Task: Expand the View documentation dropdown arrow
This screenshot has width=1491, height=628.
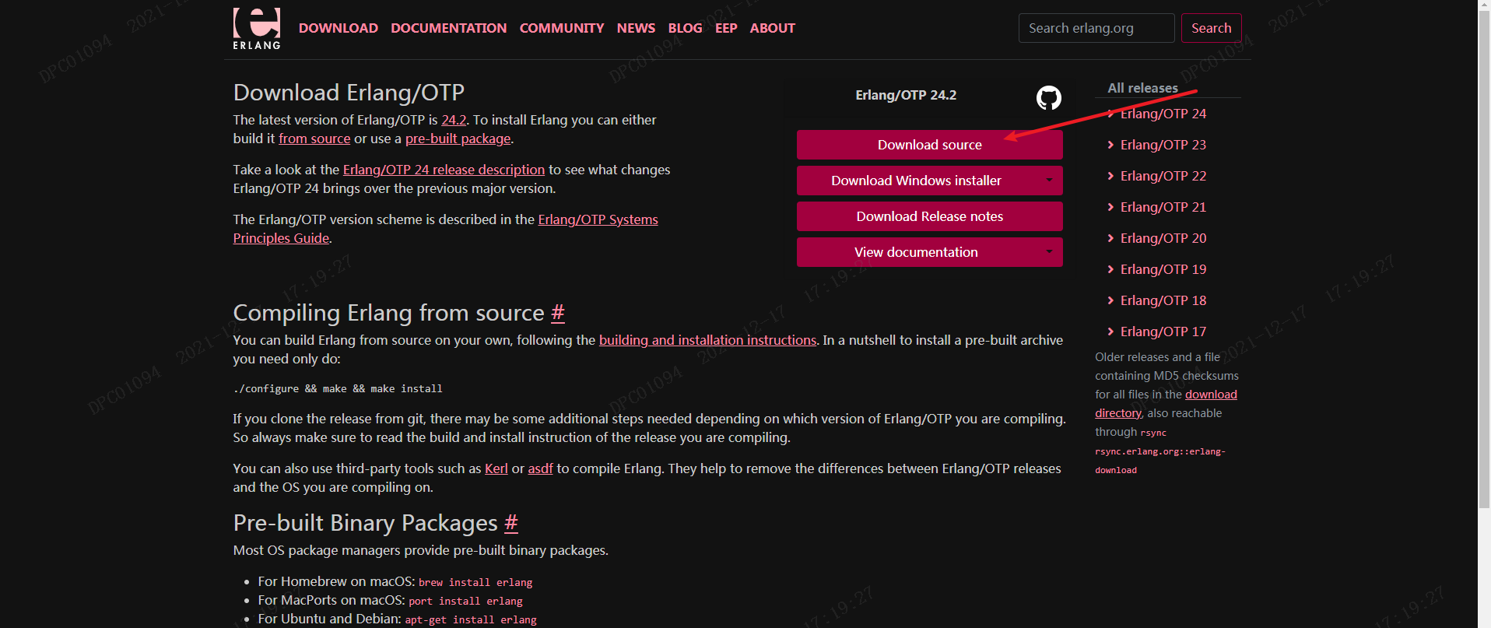Action: pos(1049,252)
